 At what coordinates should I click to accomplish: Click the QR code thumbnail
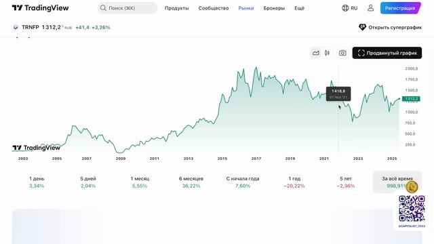point(412,209)
